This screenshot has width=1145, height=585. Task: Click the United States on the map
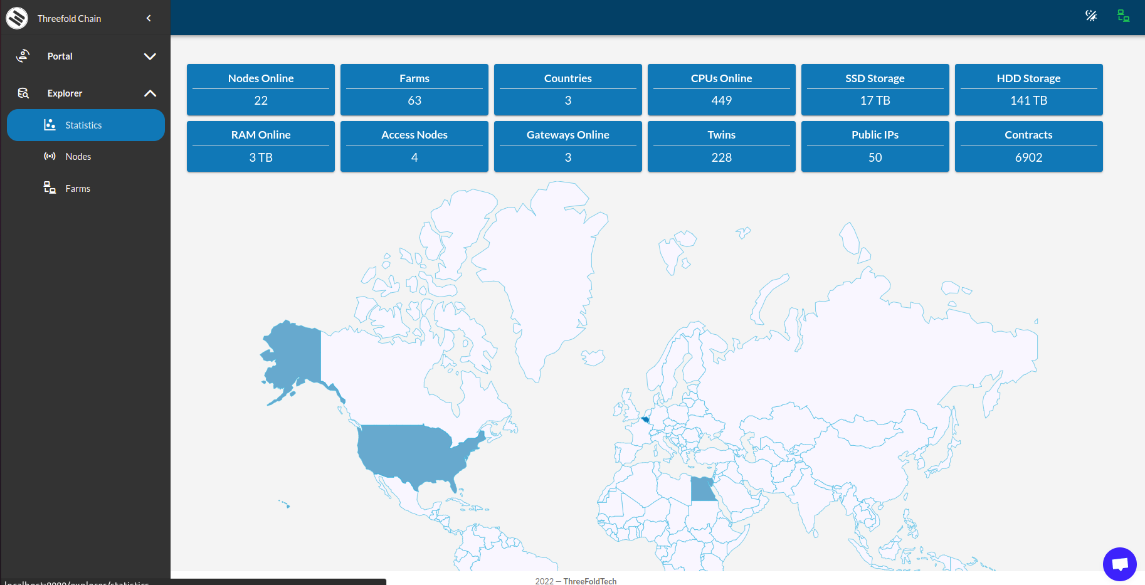click(x=408, y=453)
